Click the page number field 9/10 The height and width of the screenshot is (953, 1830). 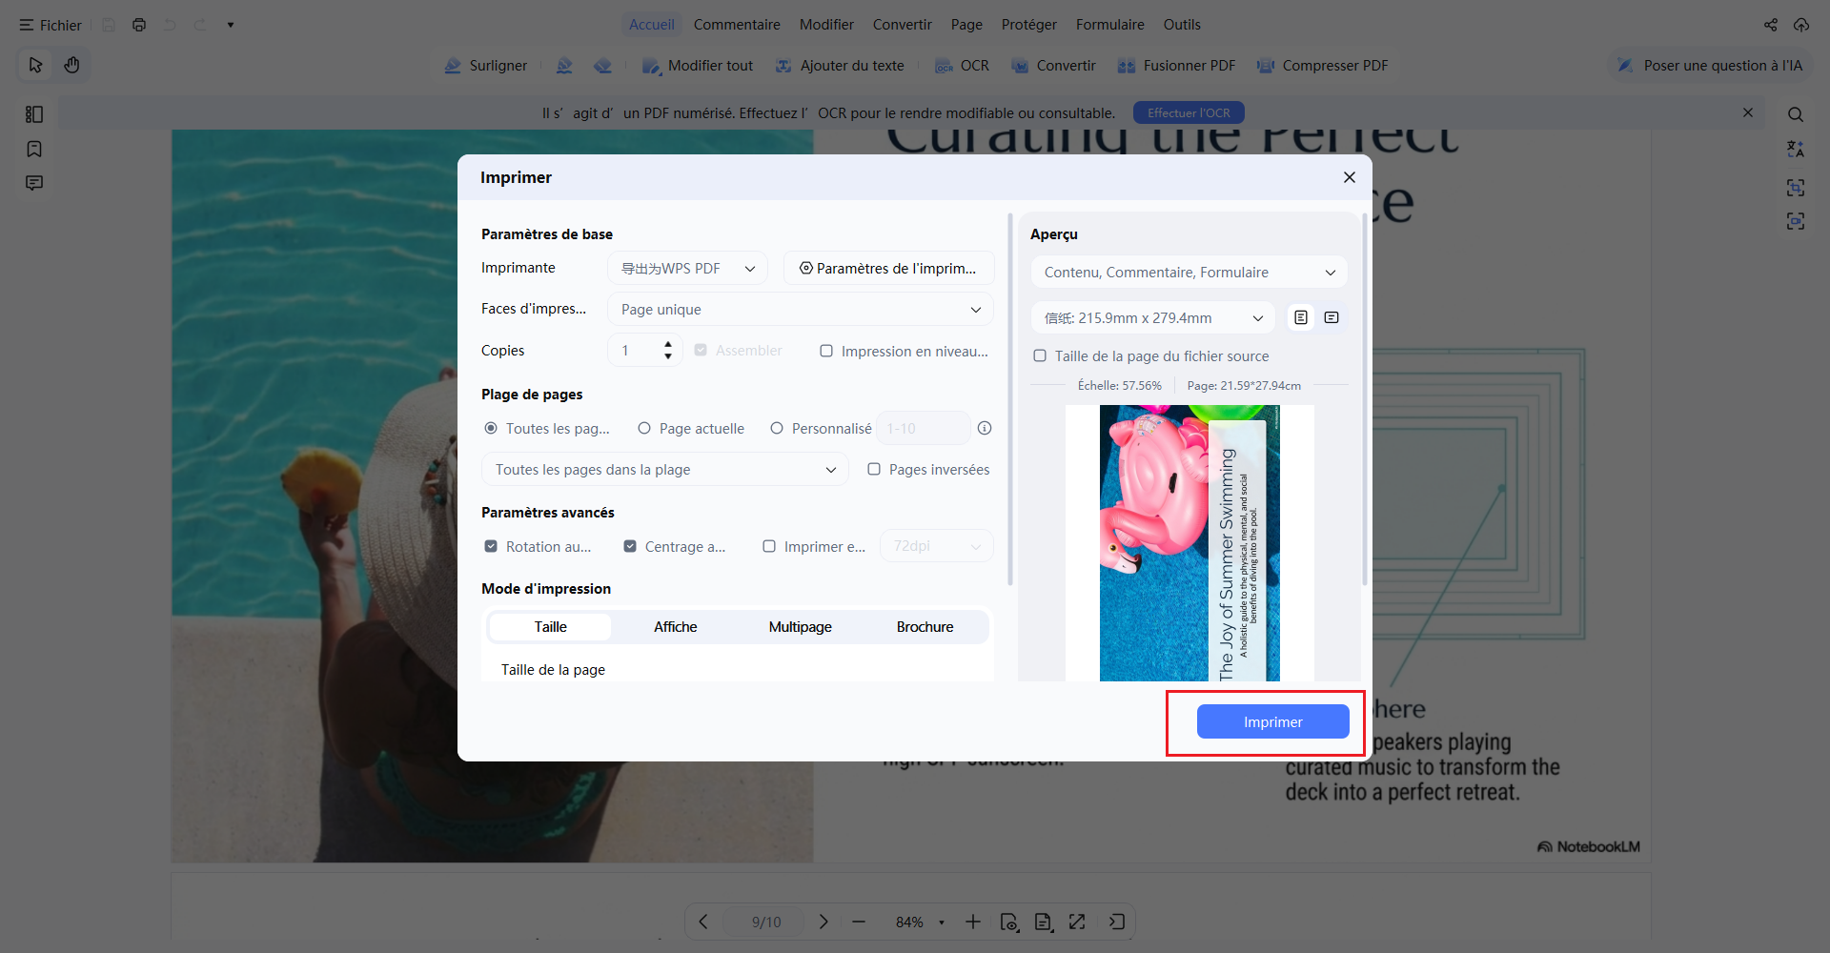point(765,922)
